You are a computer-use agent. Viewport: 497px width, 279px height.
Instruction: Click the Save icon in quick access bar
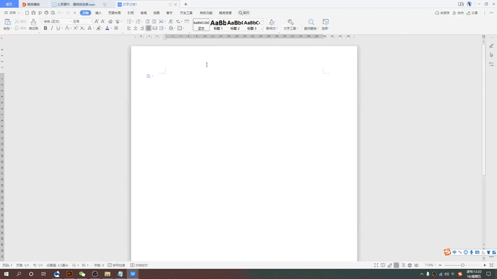point(33,13)
